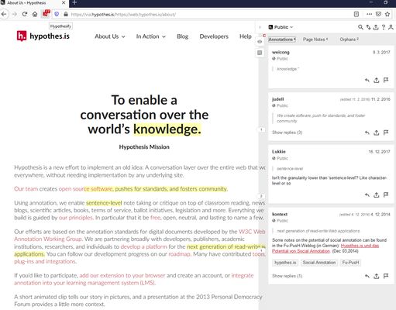
Task: Go to browser home icon
Action: coord(35,14)
